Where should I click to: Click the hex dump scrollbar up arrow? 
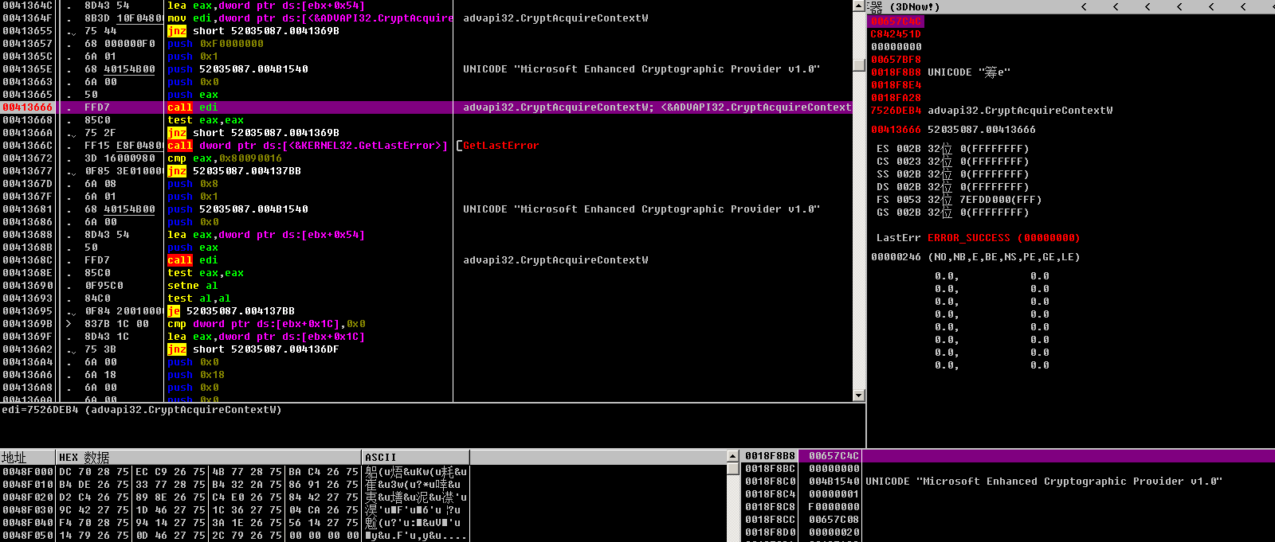[733, 457]
